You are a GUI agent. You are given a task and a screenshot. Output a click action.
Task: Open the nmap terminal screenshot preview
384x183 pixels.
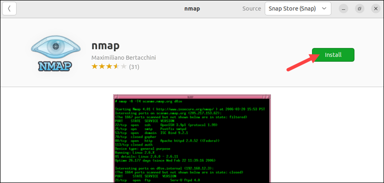tap(192, 138)
